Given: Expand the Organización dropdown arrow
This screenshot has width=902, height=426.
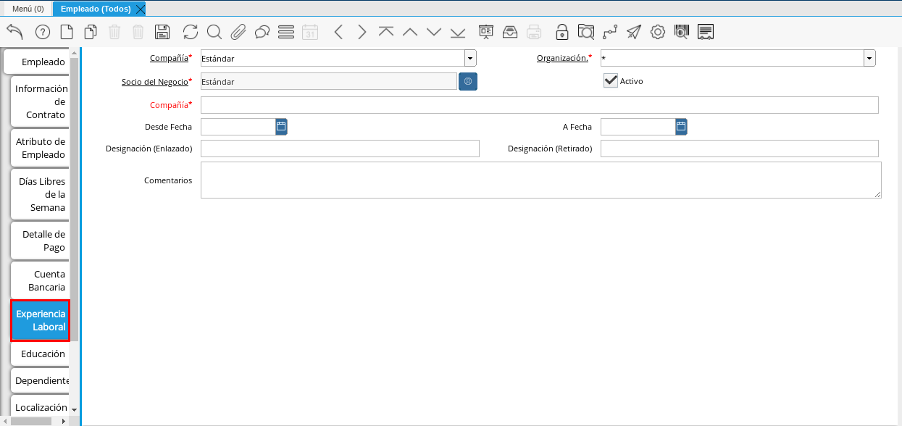Looking at the screenshot, I should pyautogui.click(x=869, y=59).
